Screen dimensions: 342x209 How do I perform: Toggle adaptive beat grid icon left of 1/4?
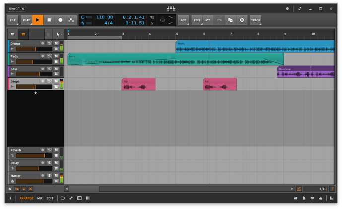[x=299, y=189]
